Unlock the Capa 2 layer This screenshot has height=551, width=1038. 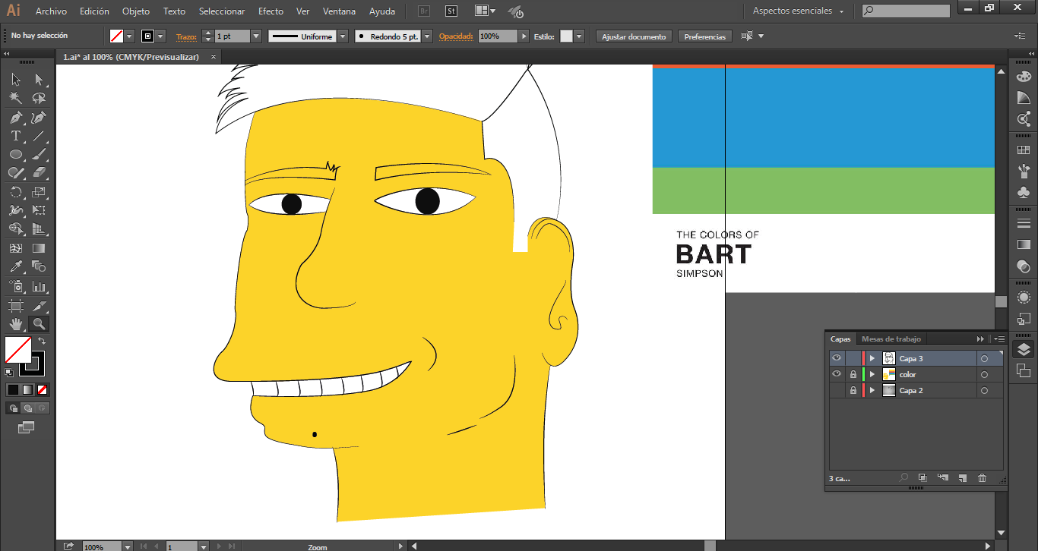tap(853, 390)
